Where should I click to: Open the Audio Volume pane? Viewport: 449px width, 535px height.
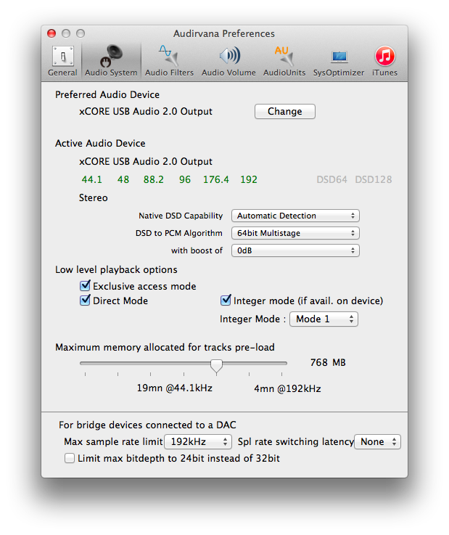228,61
